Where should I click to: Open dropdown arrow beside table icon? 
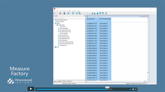[x=75, y=13]
